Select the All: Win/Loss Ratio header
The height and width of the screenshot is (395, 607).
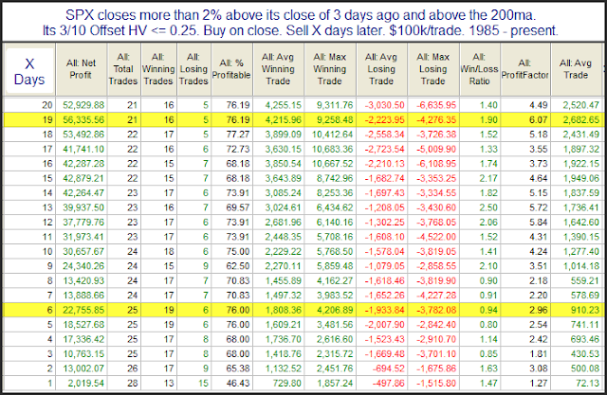479,69
